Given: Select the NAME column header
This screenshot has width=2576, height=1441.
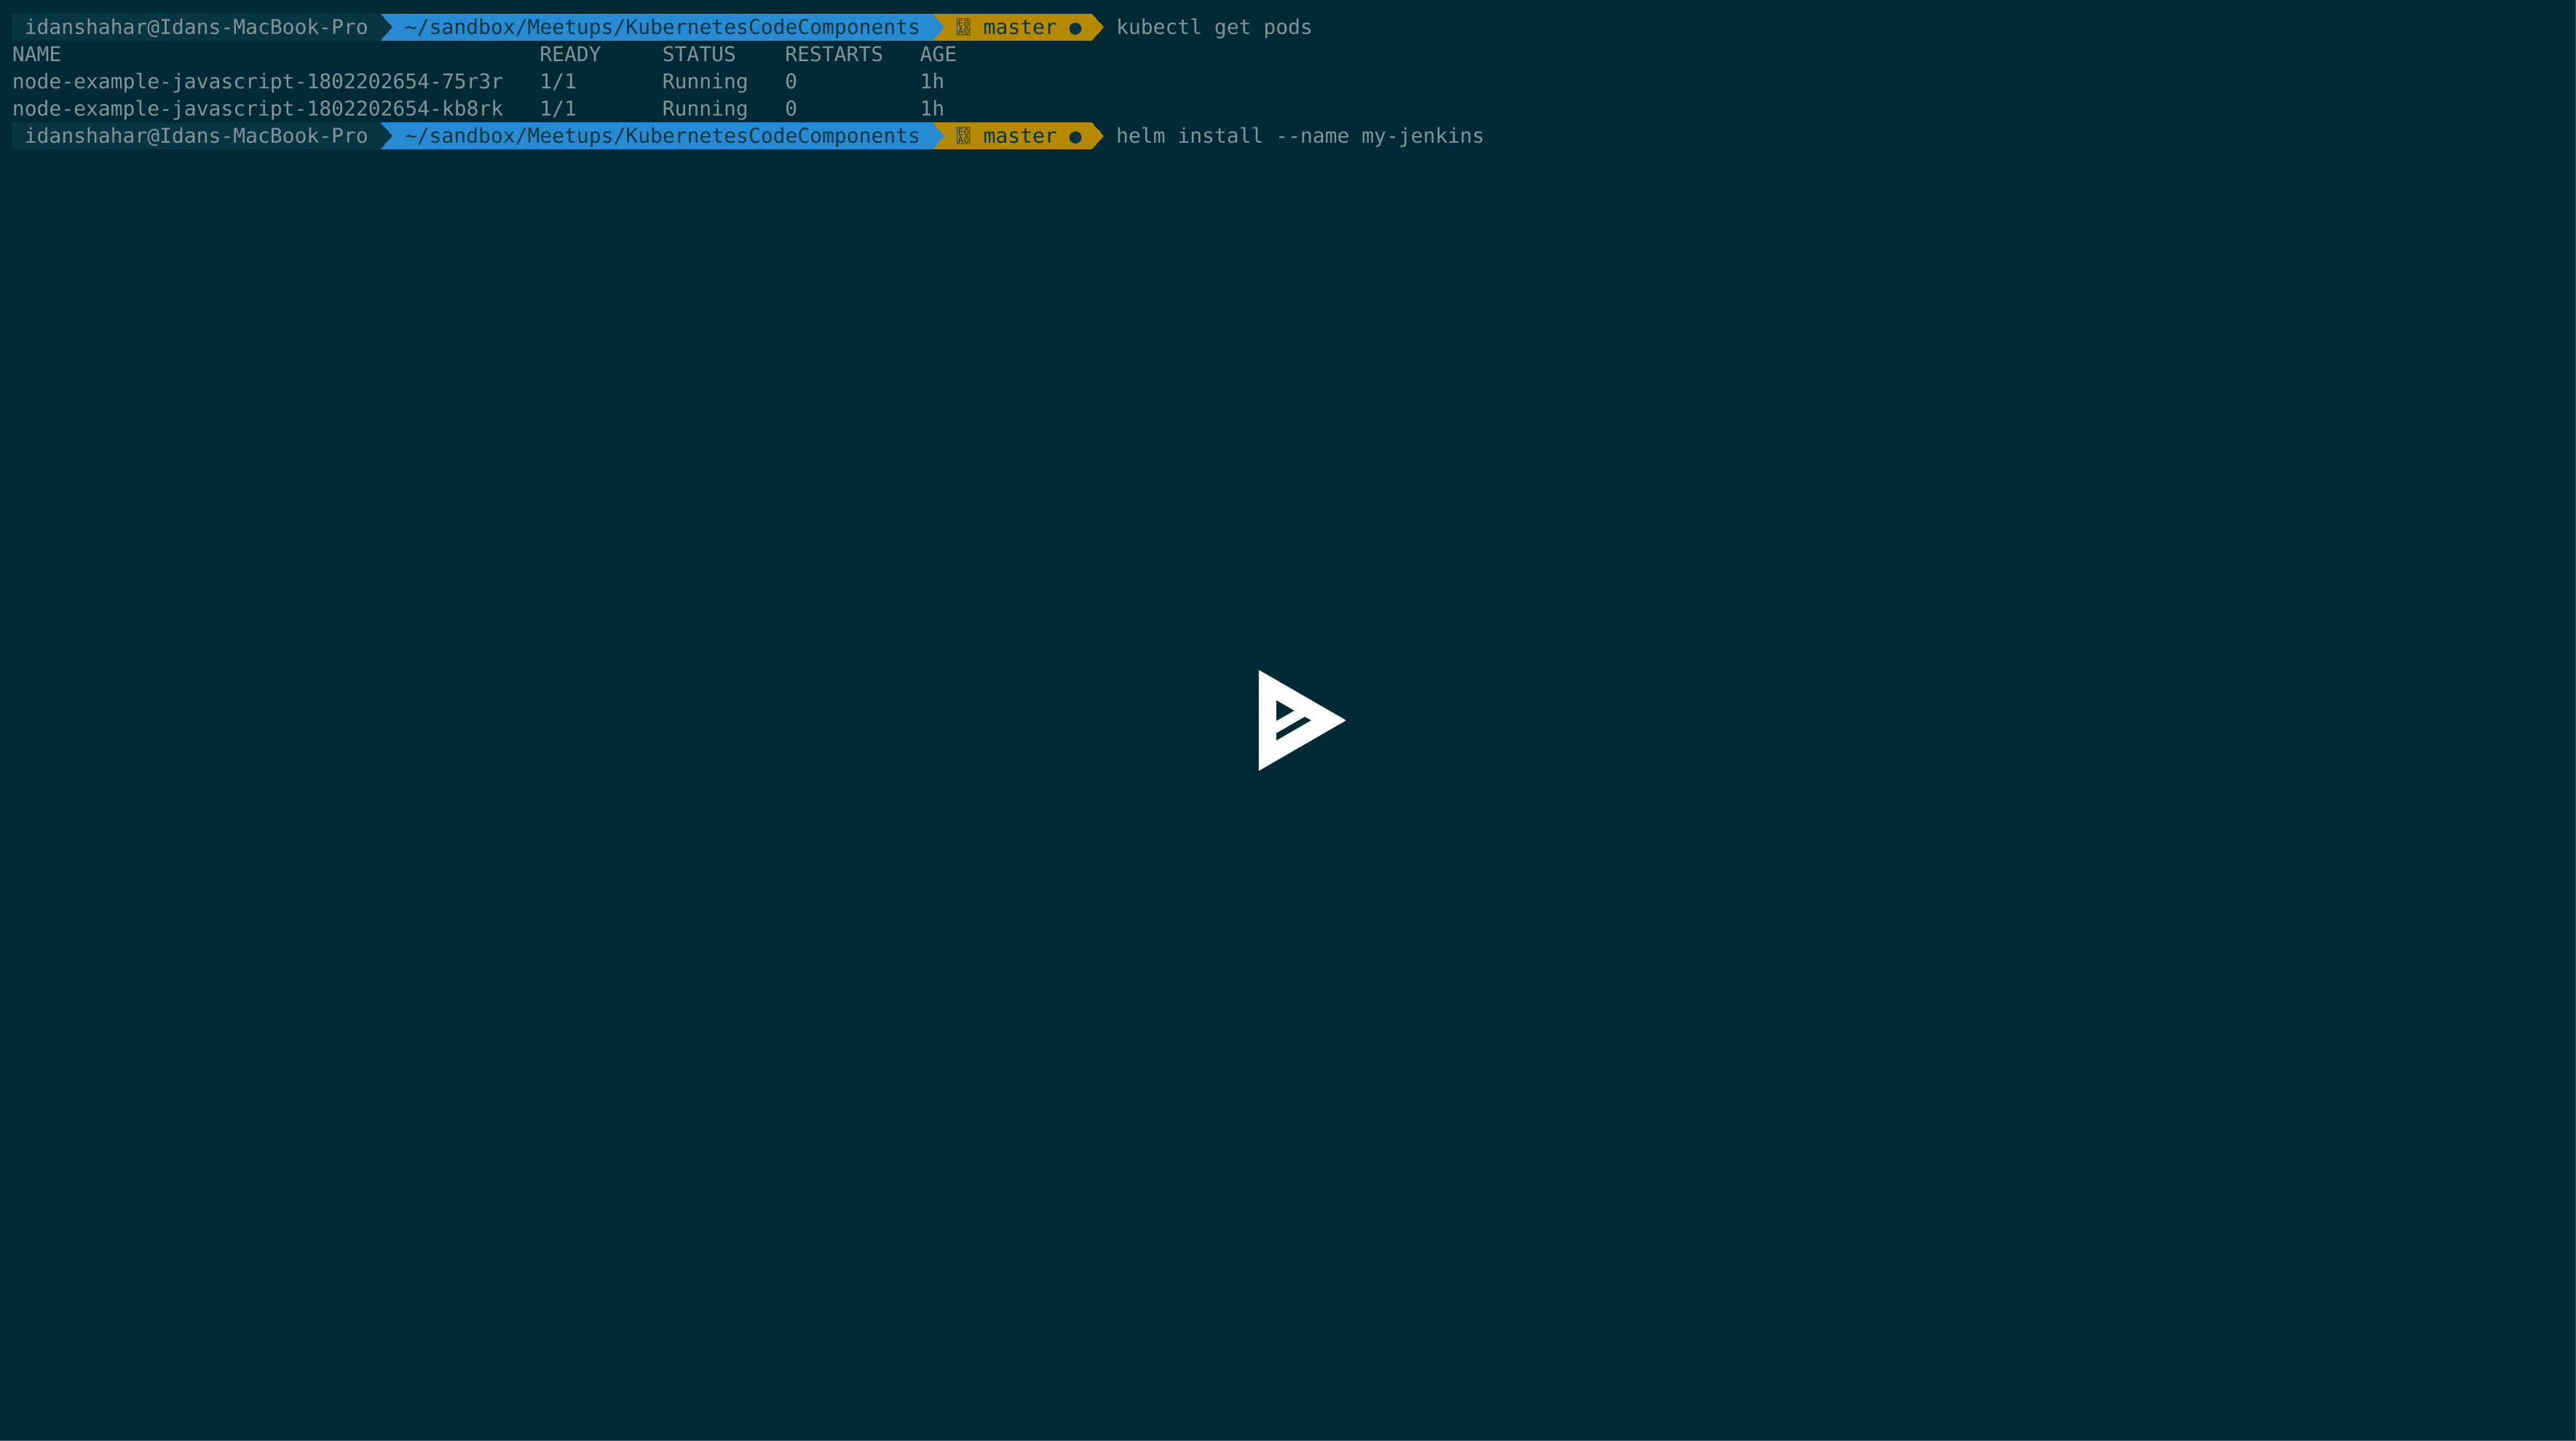Looking at the screenshot, I should click(36, 55).
